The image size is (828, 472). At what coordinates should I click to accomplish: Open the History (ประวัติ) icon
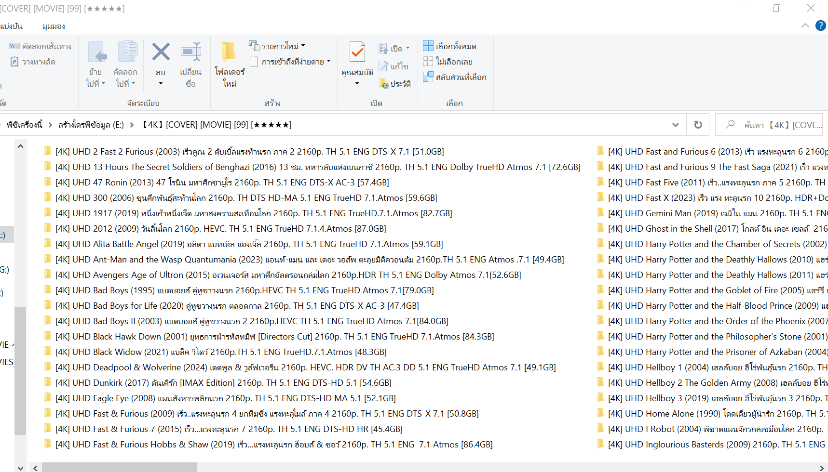click(x=383, y=84)
